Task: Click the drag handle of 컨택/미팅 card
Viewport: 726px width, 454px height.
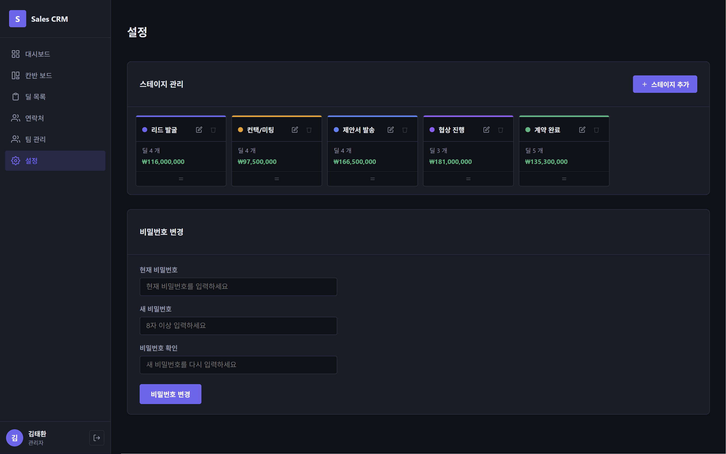Action: [x=277, y=179]
